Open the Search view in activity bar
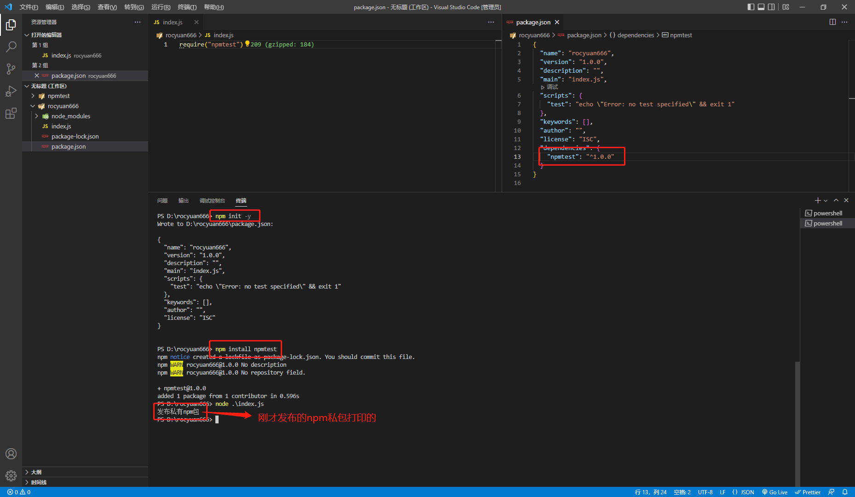Screen dimensions: 855x497 11,47
